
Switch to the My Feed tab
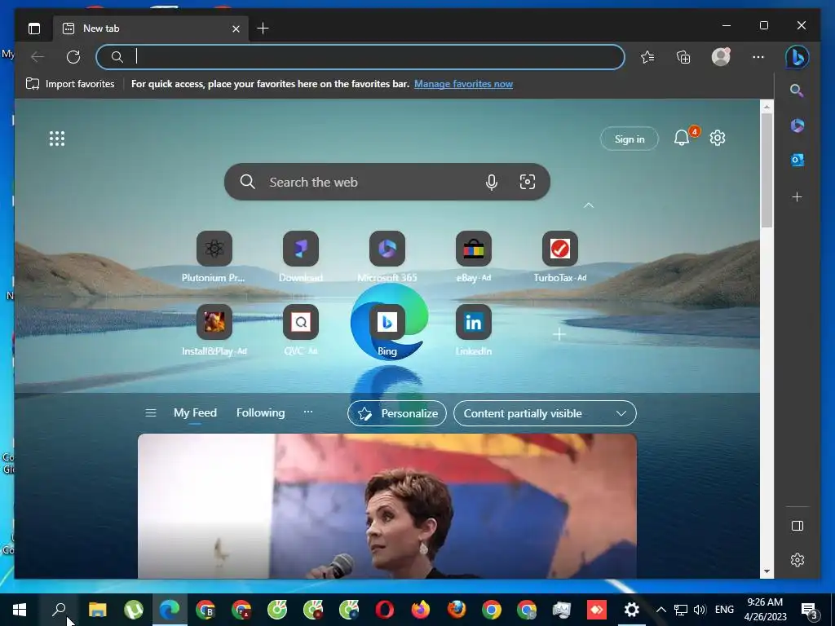point(195,413)
